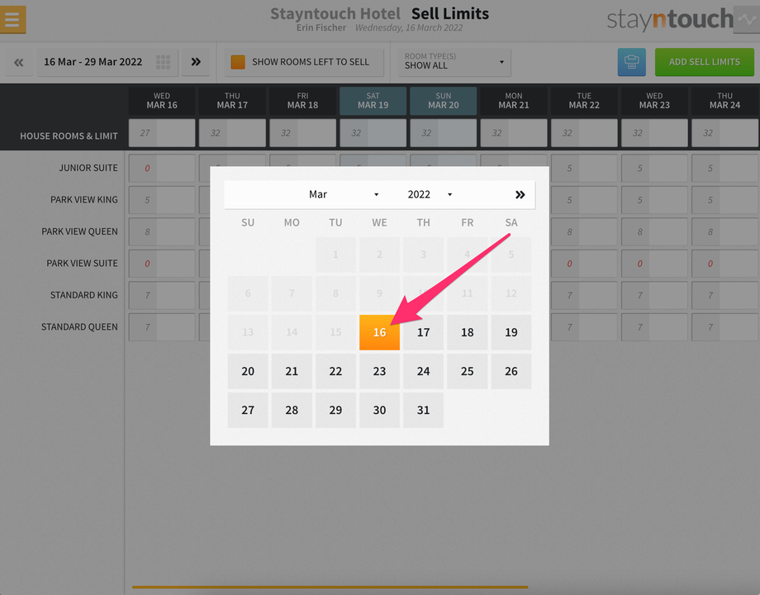This screenshot has width=760, height=595.
Task: Click the staytouch logo
Action: [x=669, y=19]
